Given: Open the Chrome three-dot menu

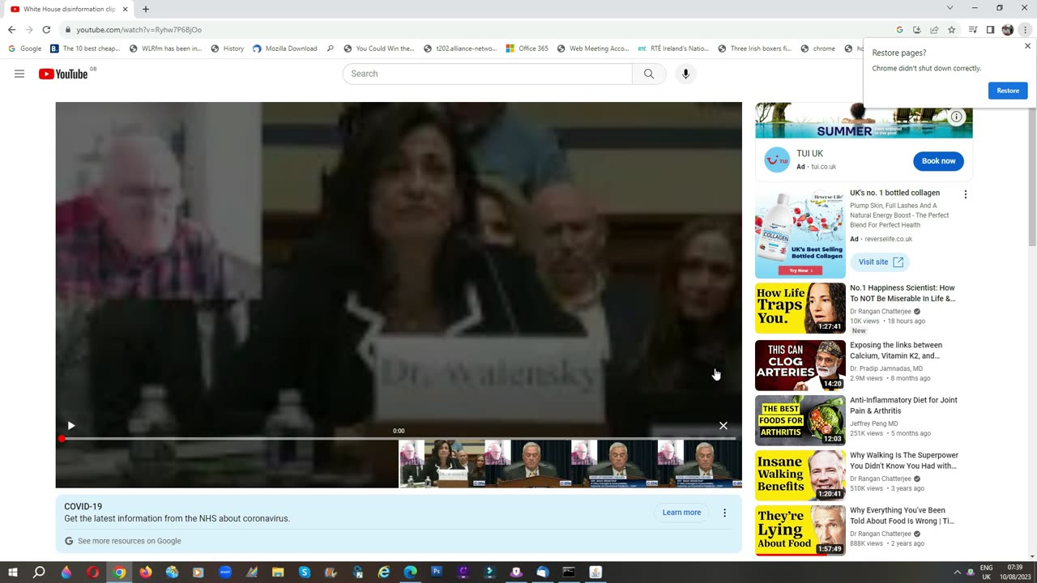Looking at the screenshot, I should (1025, 30).
